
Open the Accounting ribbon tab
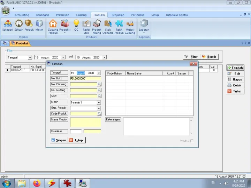coord(22,15)
